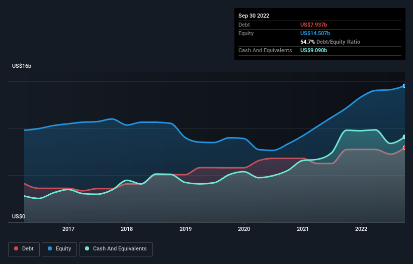Select the red Debt endpoint marker on chart
Viewport: 413px width, 264px height.
404,148
